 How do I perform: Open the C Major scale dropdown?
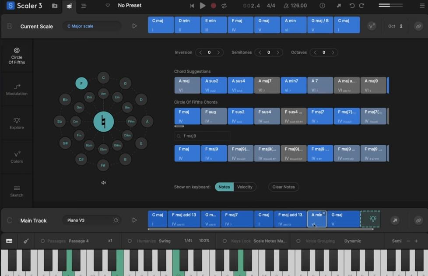[91, 26]
